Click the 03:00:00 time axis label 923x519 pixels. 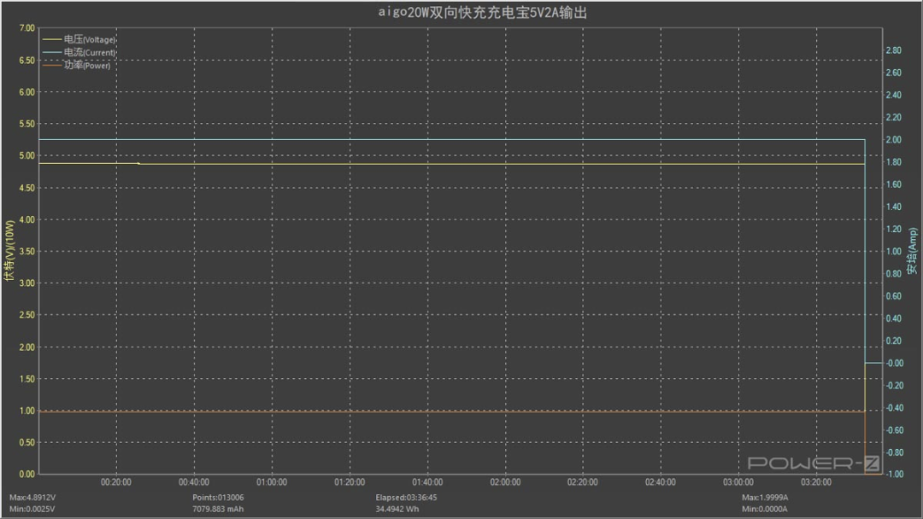pos(738,482)
